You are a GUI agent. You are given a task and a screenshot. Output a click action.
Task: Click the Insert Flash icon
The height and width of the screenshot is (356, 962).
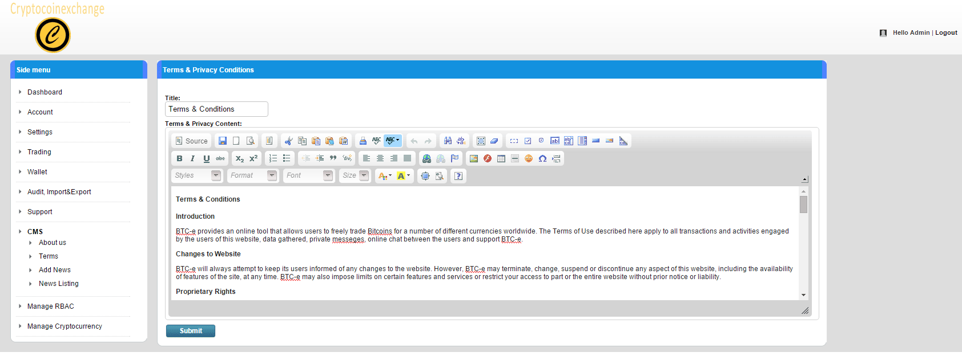tap(488, 158)
